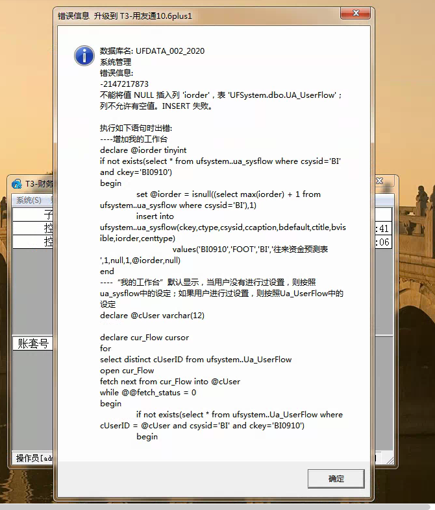Click the 'fetch next from cur_Flow' line
This screenshot has width=435, height=510.
coord(170,382)
